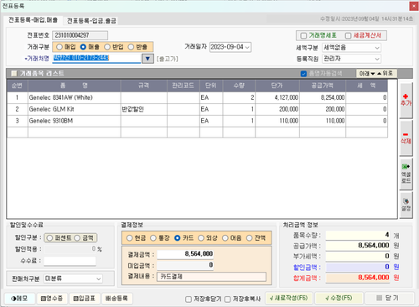Open the 세액구분 dropdown

pyautogui.click(x=377, y=48)
